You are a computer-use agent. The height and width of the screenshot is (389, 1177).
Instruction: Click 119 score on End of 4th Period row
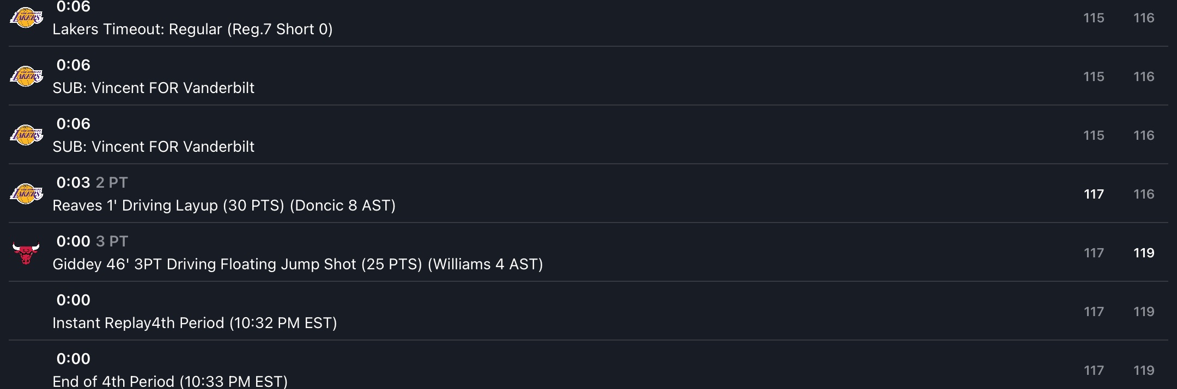(1144, 371)
